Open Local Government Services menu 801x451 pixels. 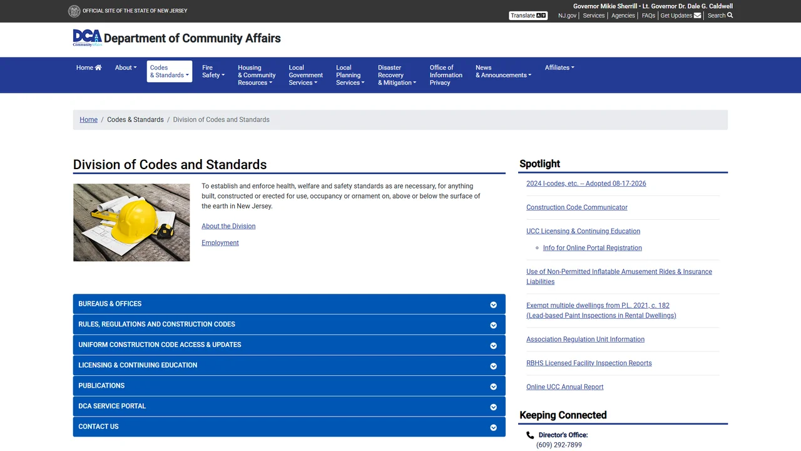[x=306, y=75]
